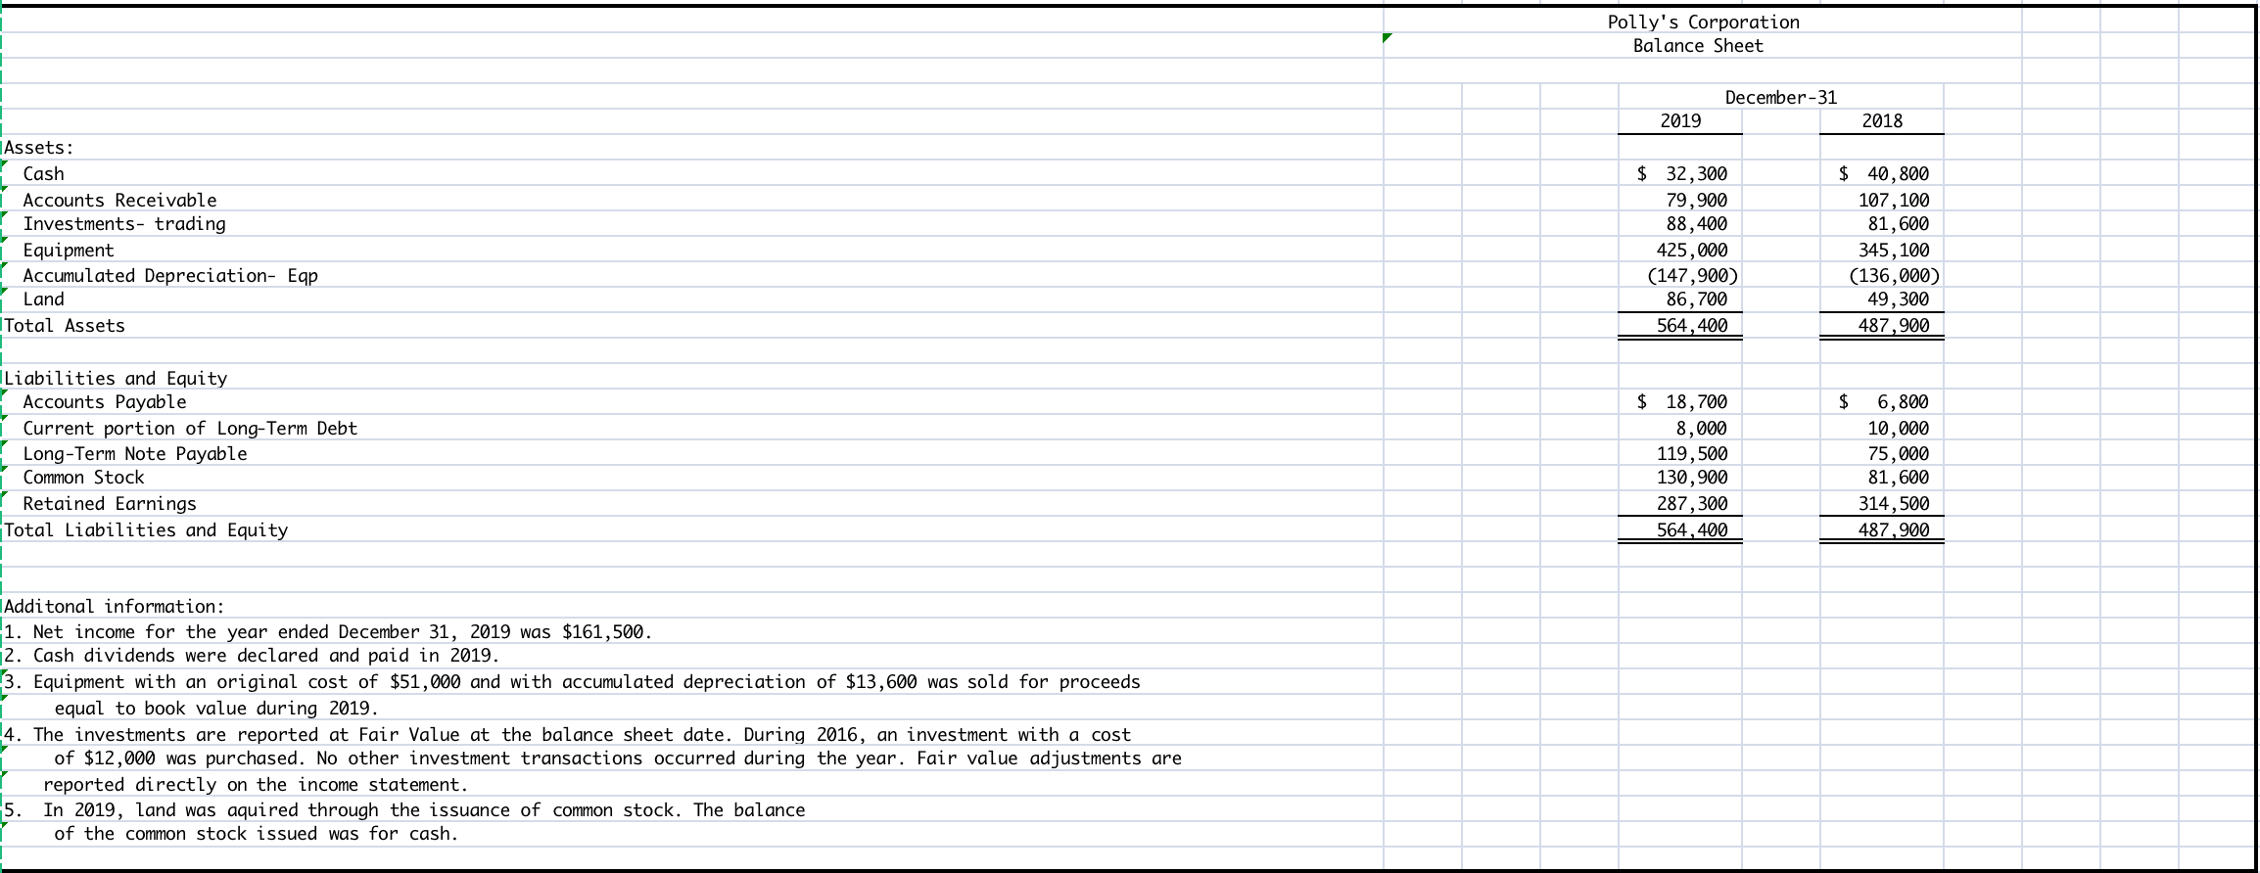Click the 345,100 equipment value
2260x873 pixels.
click(1894, 251)
